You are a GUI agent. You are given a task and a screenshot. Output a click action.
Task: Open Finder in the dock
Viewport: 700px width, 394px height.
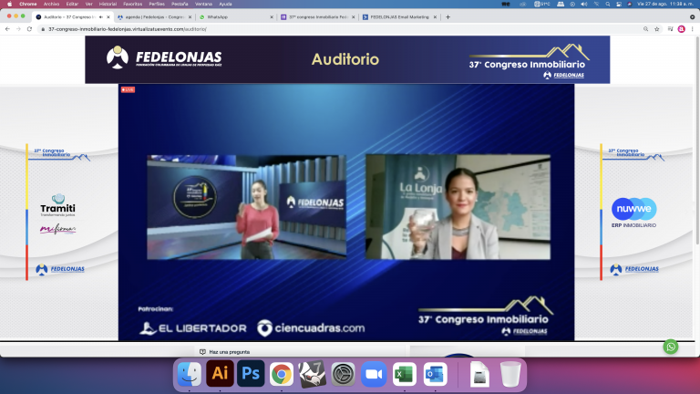click(190, 373)
